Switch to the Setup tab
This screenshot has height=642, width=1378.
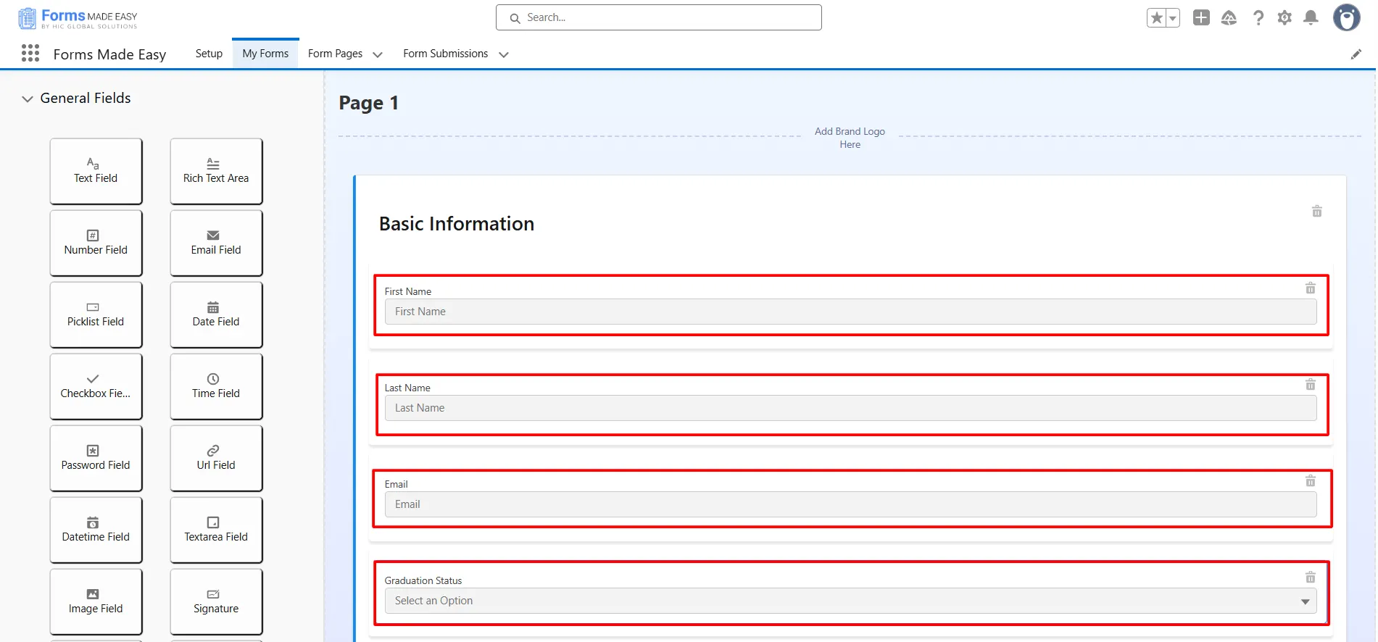click(x=209, y=54)
